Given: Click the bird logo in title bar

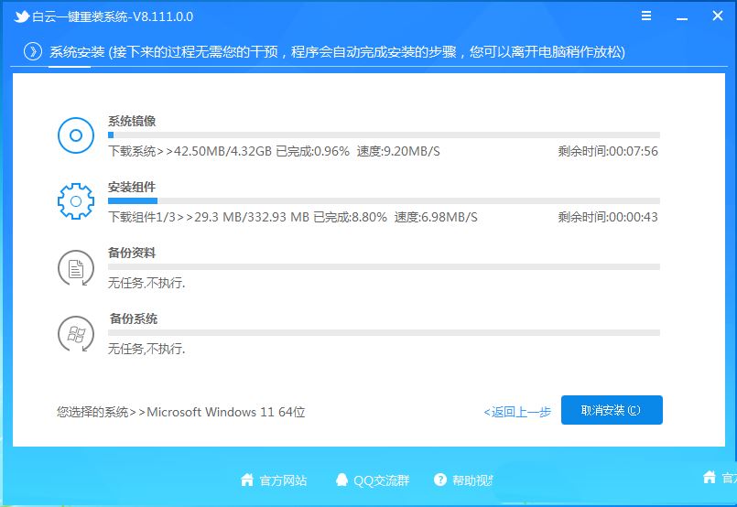Looking at the screenshot, I should click(22, 16).
